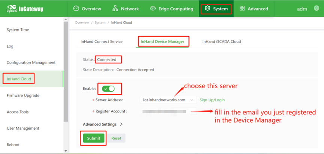Toggle the Enable switch off
The width and height of the screenshot is (324, 154).
click(x=108, y=89)
